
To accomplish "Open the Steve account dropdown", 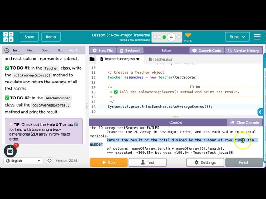I will 238,37.
